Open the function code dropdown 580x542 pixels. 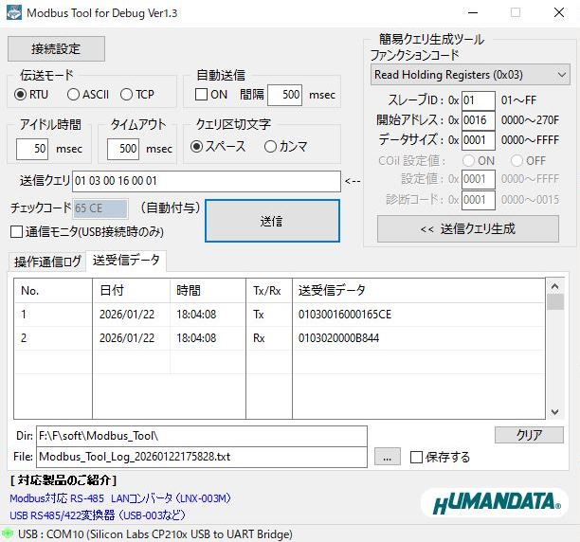(470, 74)
